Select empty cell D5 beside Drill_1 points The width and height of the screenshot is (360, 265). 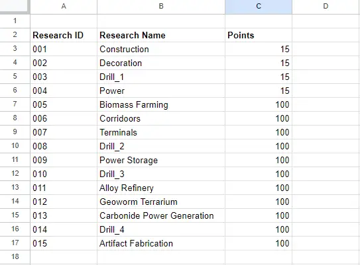click(x=326, y=77)
